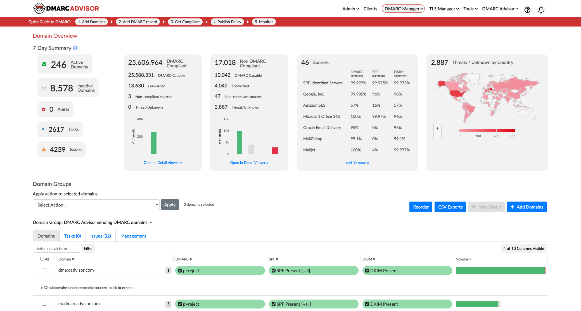The image size is (581, 311).
Task: Check the All checkbox to select every domain
Action: tap(42, 259)
